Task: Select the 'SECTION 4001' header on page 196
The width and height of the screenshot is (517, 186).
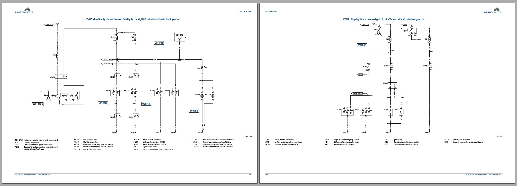Action: (271, 12)
